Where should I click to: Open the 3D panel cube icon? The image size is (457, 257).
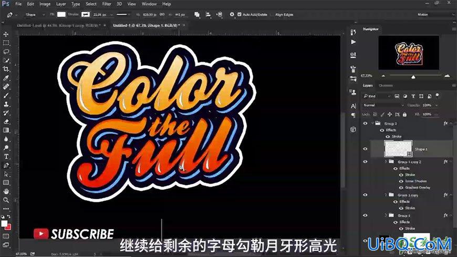353,129
